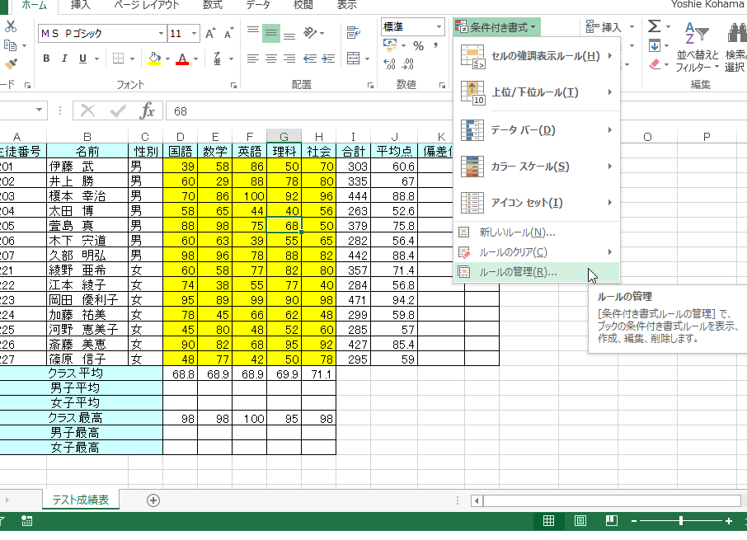Switch to Page Layout view in status bar
The width and height of the screenshot is (747, 540).
pyautogui.click(x=580, y=521)
